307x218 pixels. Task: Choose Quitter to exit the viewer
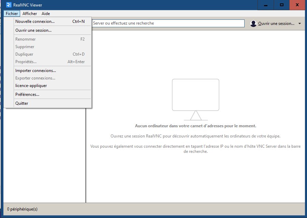point(52,103)
